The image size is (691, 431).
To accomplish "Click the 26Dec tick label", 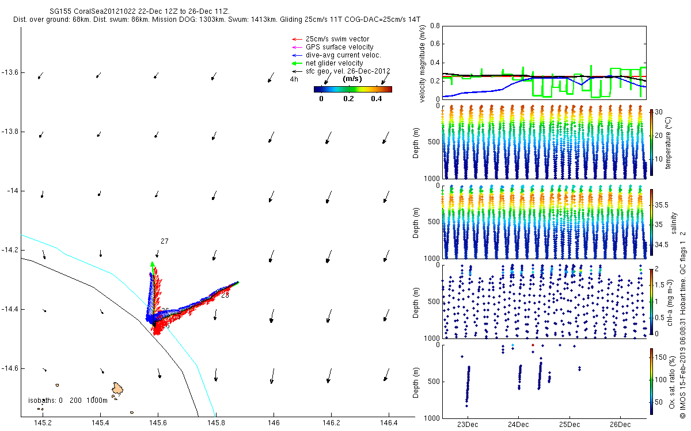I will pyautogui.click(x=620, y=425).
